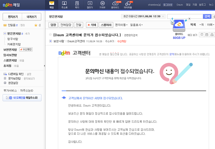Open the 주소록 address book icon
This screenshot has width=215, height=149.
coord(64,5)
